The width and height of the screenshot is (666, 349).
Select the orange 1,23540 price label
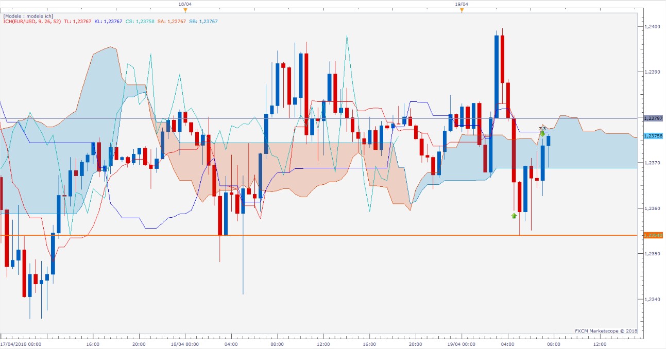[x=653, y=235]
